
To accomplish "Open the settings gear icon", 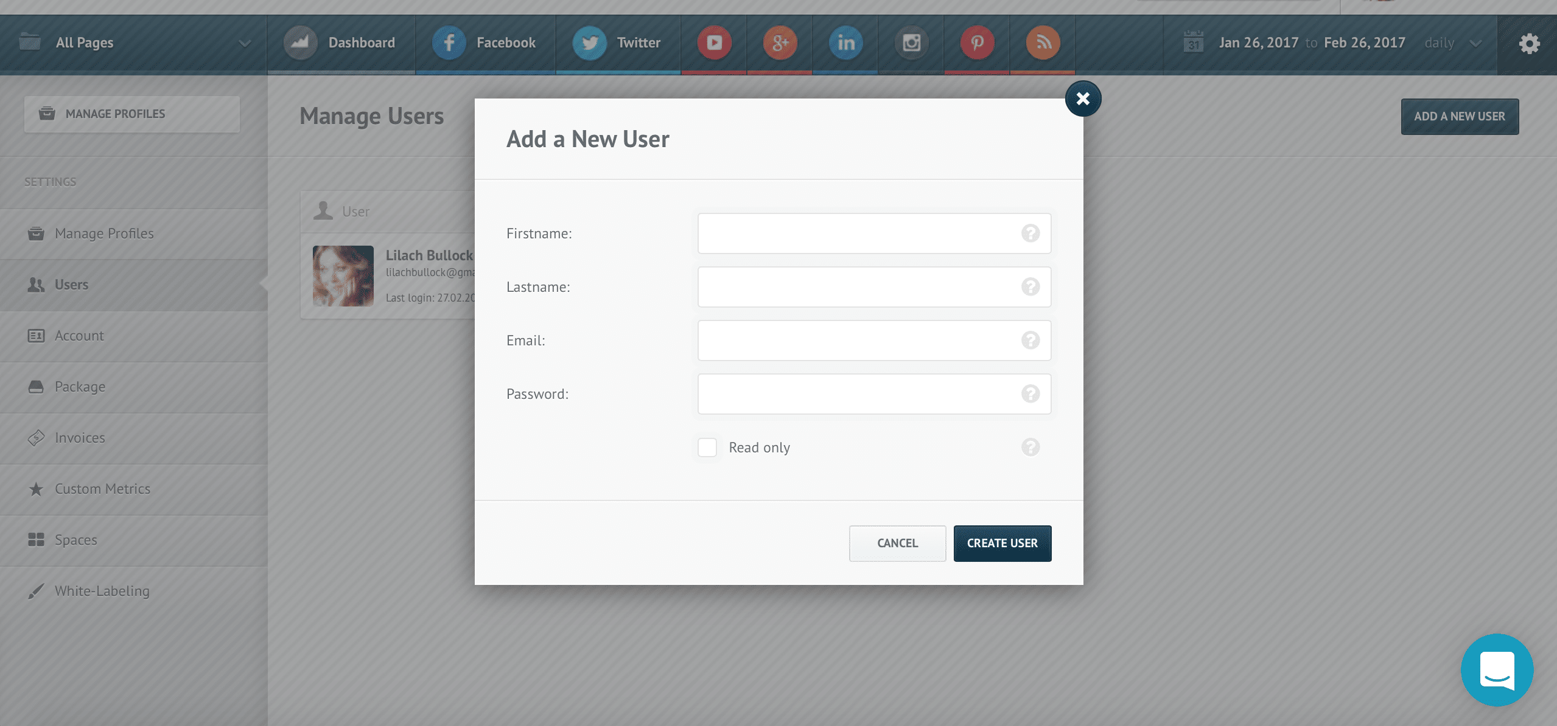I will click(1529, 43).
